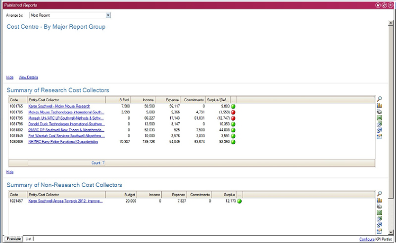Viewport: 396px width, 243px height.
Task: Open the Arrange by dropdown
Action: [108, 15]
